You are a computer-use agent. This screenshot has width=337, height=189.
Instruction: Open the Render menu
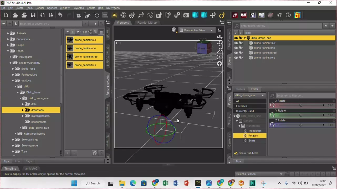point(40,8)
